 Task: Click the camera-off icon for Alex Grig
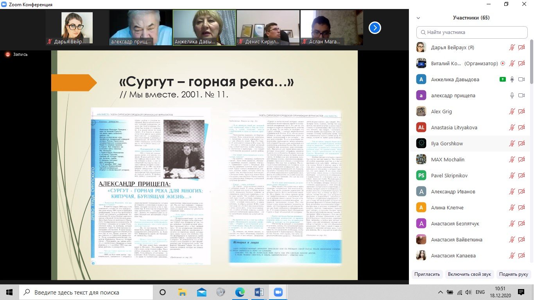click(x=521, y=111)
